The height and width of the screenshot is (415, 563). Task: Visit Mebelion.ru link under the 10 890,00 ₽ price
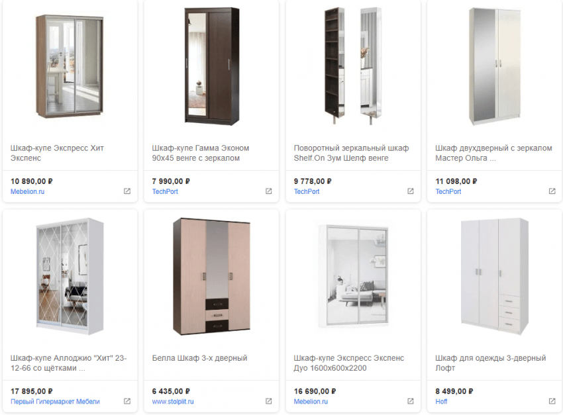(x=28, y=191)
